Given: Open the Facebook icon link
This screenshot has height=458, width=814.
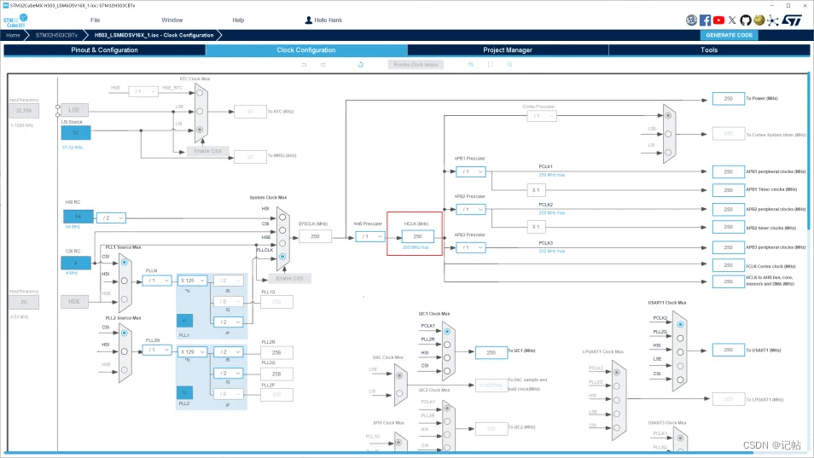Looking at the screenshot, I should coord(705,20).
